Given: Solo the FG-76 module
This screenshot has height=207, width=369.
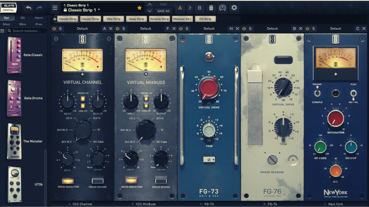Looking at the screenshot, I should tap(250, 28).
